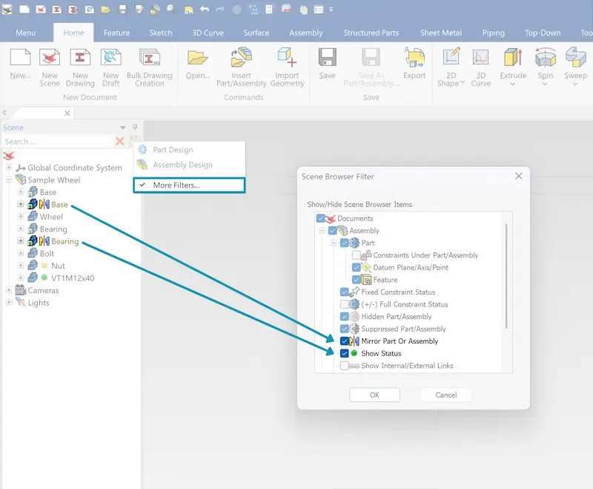593x489 pixels.
Task: Switch to the Surface ribbon tab
Action: tap(256, 33)
